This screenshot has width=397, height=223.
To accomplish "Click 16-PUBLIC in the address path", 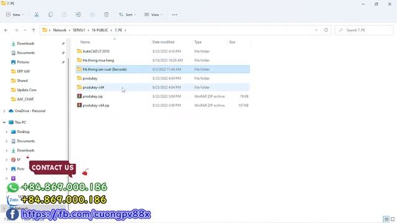I will point(100,30).
